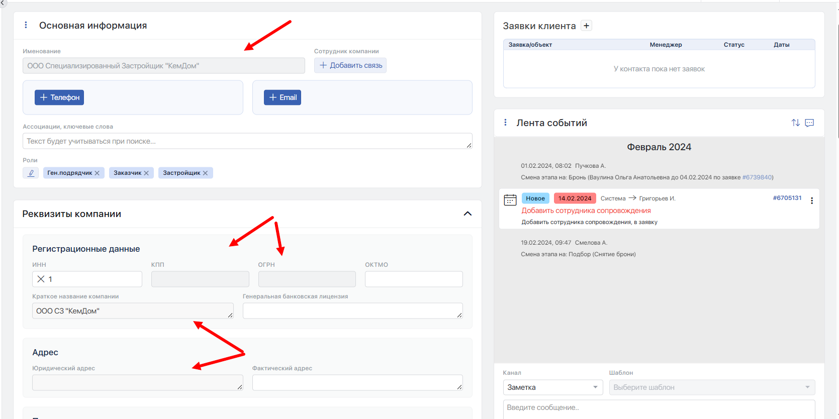Open the request link #6739840
This screenshot has width=839, height=419.
[757, 177]
